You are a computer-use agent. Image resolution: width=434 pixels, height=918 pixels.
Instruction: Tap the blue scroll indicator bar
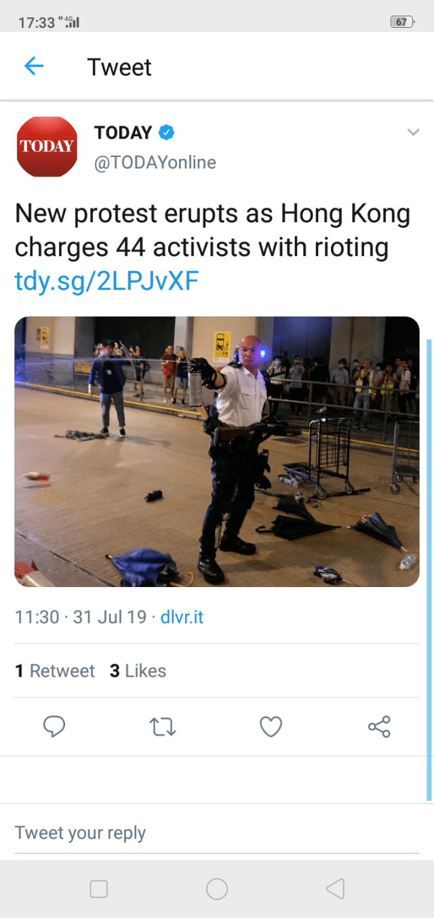coord(429,569)
